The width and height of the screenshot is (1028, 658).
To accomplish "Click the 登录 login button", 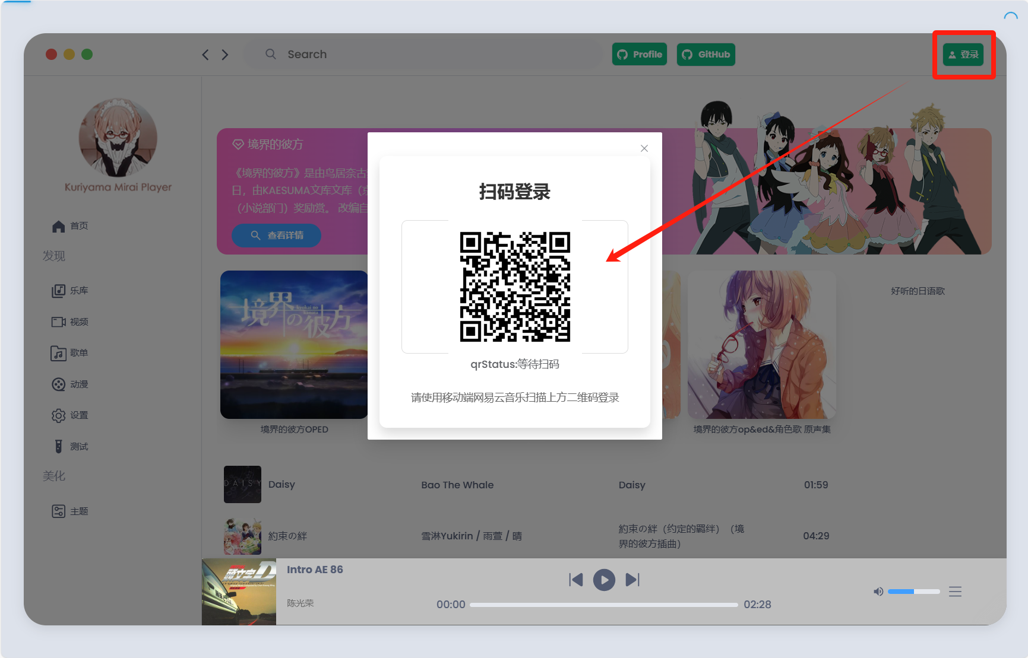I will (963, 55).
